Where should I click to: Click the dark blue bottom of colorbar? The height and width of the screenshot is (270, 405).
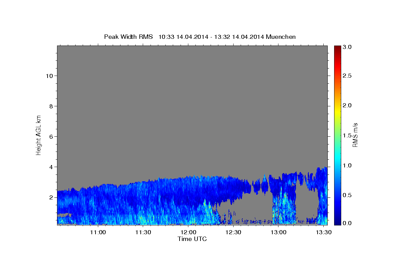pyautogui.click(x=337, y=223)
